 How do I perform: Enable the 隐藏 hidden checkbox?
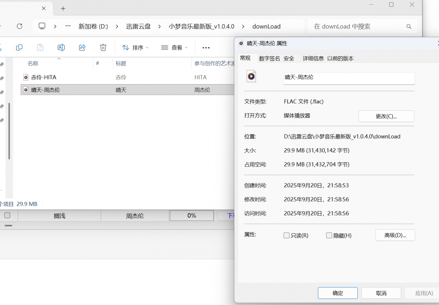point(329,235)
